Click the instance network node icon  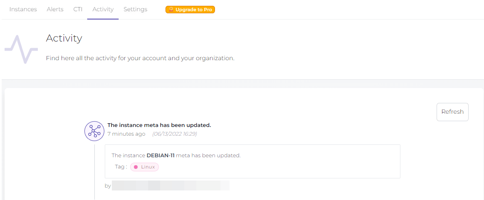[94, 131]
